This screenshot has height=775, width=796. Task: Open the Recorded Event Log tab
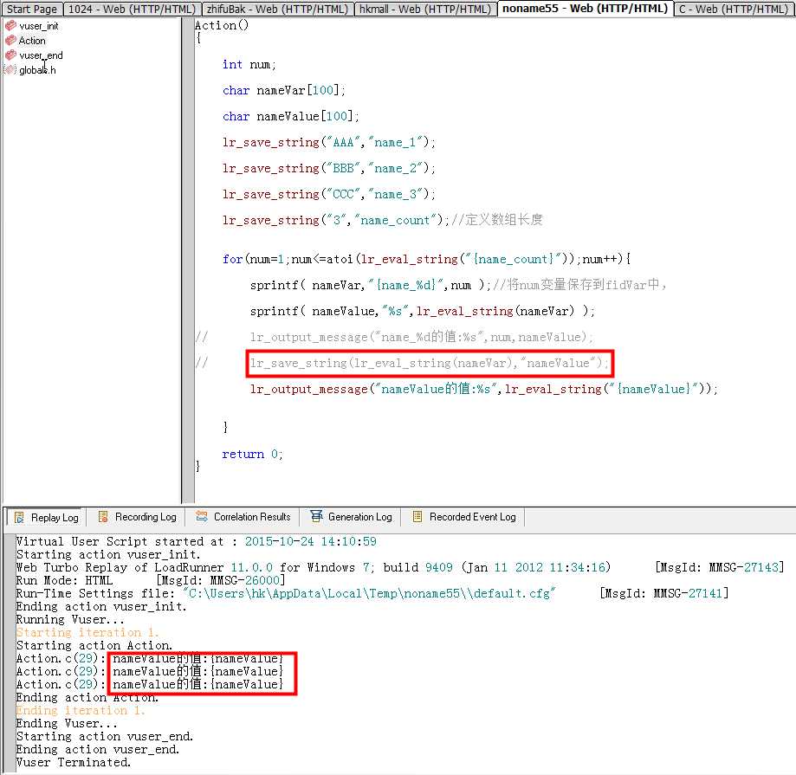pos(463,517)
